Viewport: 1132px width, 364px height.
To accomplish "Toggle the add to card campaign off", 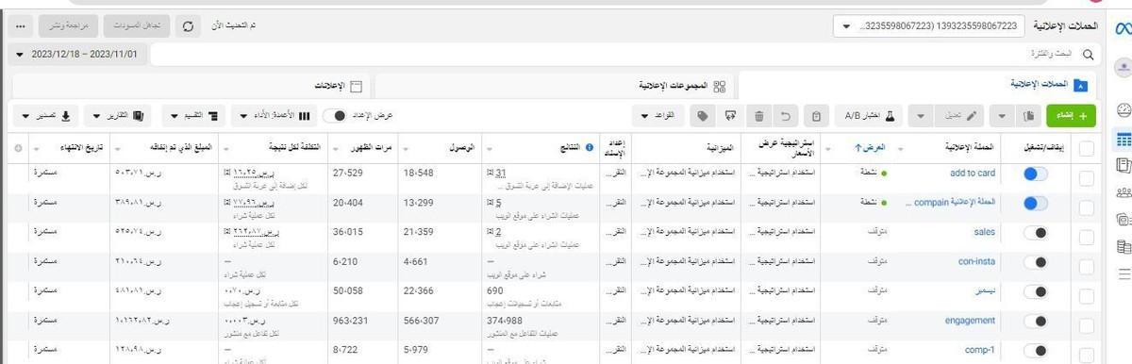I will 1036,174.
